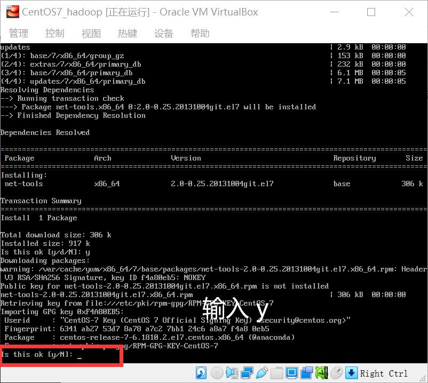
Task: Click the 'Is this ok [y/d/N]: y' line
Action: (x=45, y=252)
